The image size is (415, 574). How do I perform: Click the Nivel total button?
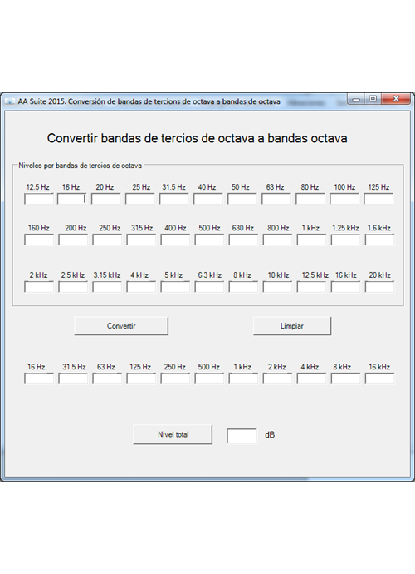tap(173, 434)
